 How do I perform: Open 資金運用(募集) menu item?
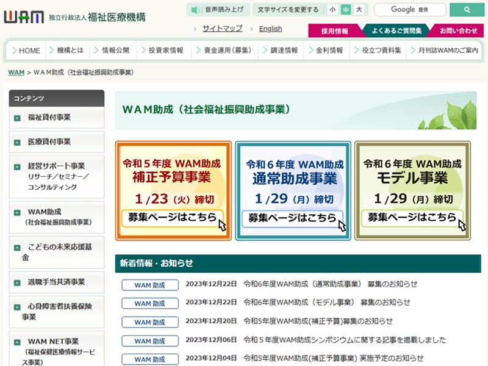point(224,51)
